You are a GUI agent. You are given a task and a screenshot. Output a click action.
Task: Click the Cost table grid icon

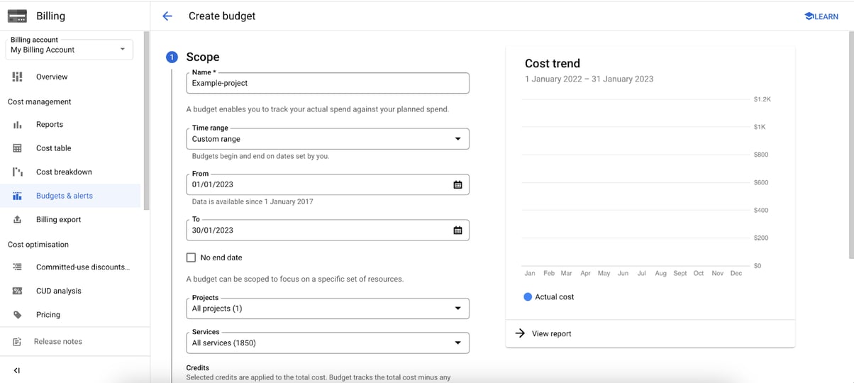pyautogui.click(x=18, y=148)
